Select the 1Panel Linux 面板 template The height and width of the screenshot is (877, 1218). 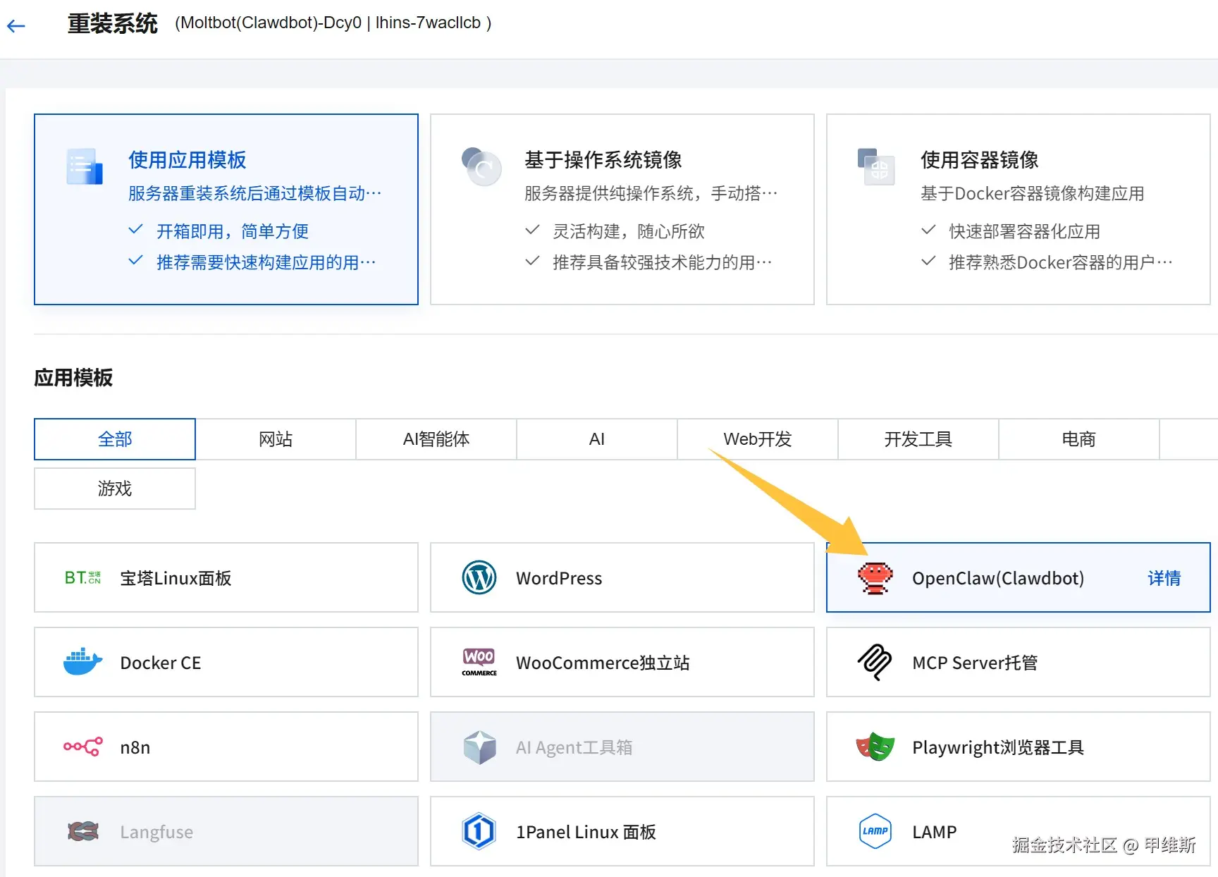pos(622,831)
